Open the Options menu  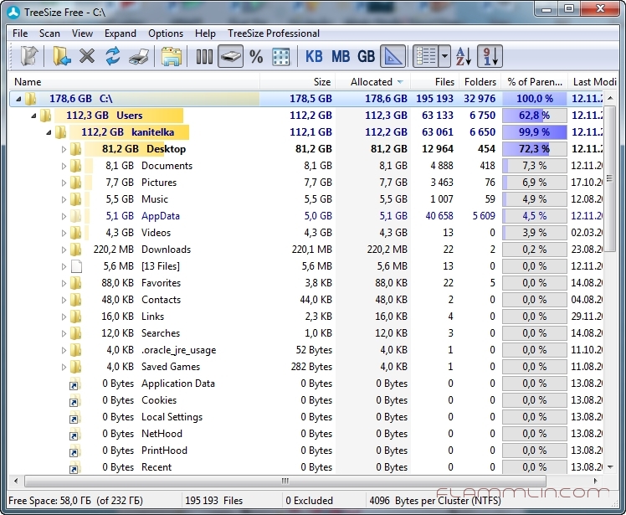pos(166,33)
